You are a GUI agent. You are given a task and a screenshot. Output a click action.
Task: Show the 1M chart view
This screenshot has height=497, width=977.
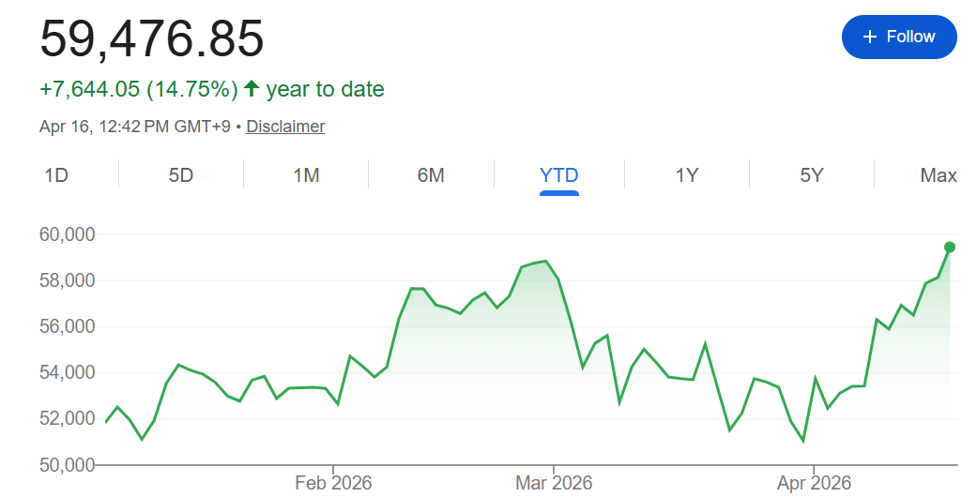point(306,175)
